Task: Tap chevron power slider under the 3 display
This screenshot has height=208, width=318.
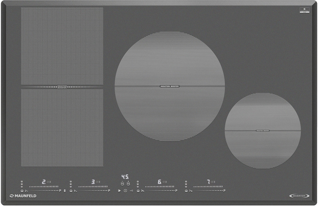Action: point(93,187)
